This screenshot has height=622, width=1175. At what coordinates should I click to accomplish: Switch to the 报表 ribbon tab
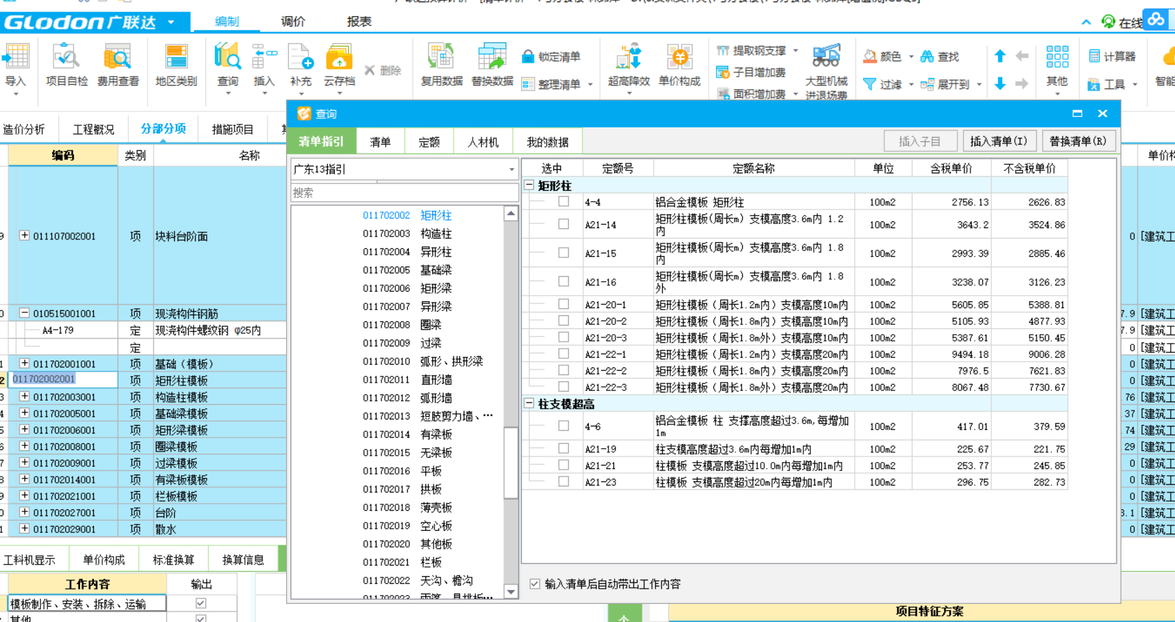click(x=359, y=22)
